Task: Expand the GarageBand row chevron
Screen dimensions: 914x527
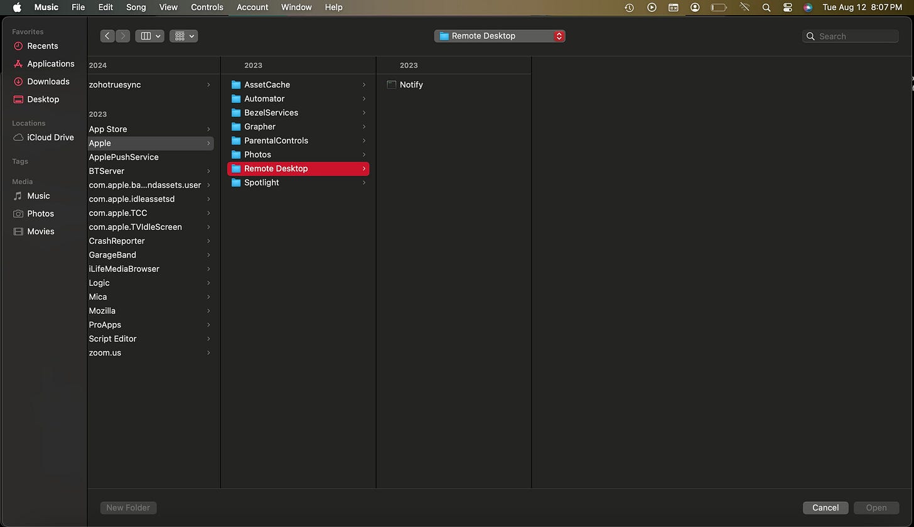Action: [x=208, y=255]
